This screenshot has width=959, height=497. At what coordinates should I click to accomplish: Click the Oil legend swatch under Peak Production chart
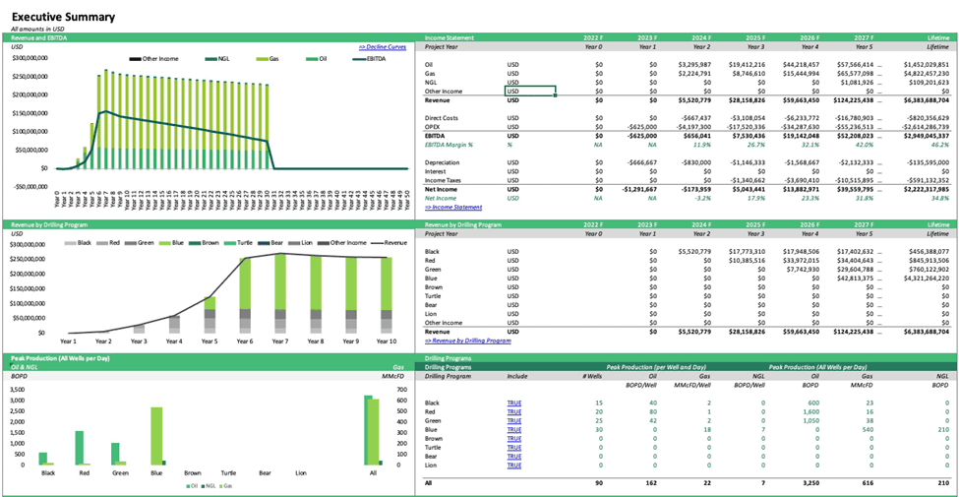tap(187, 485)
